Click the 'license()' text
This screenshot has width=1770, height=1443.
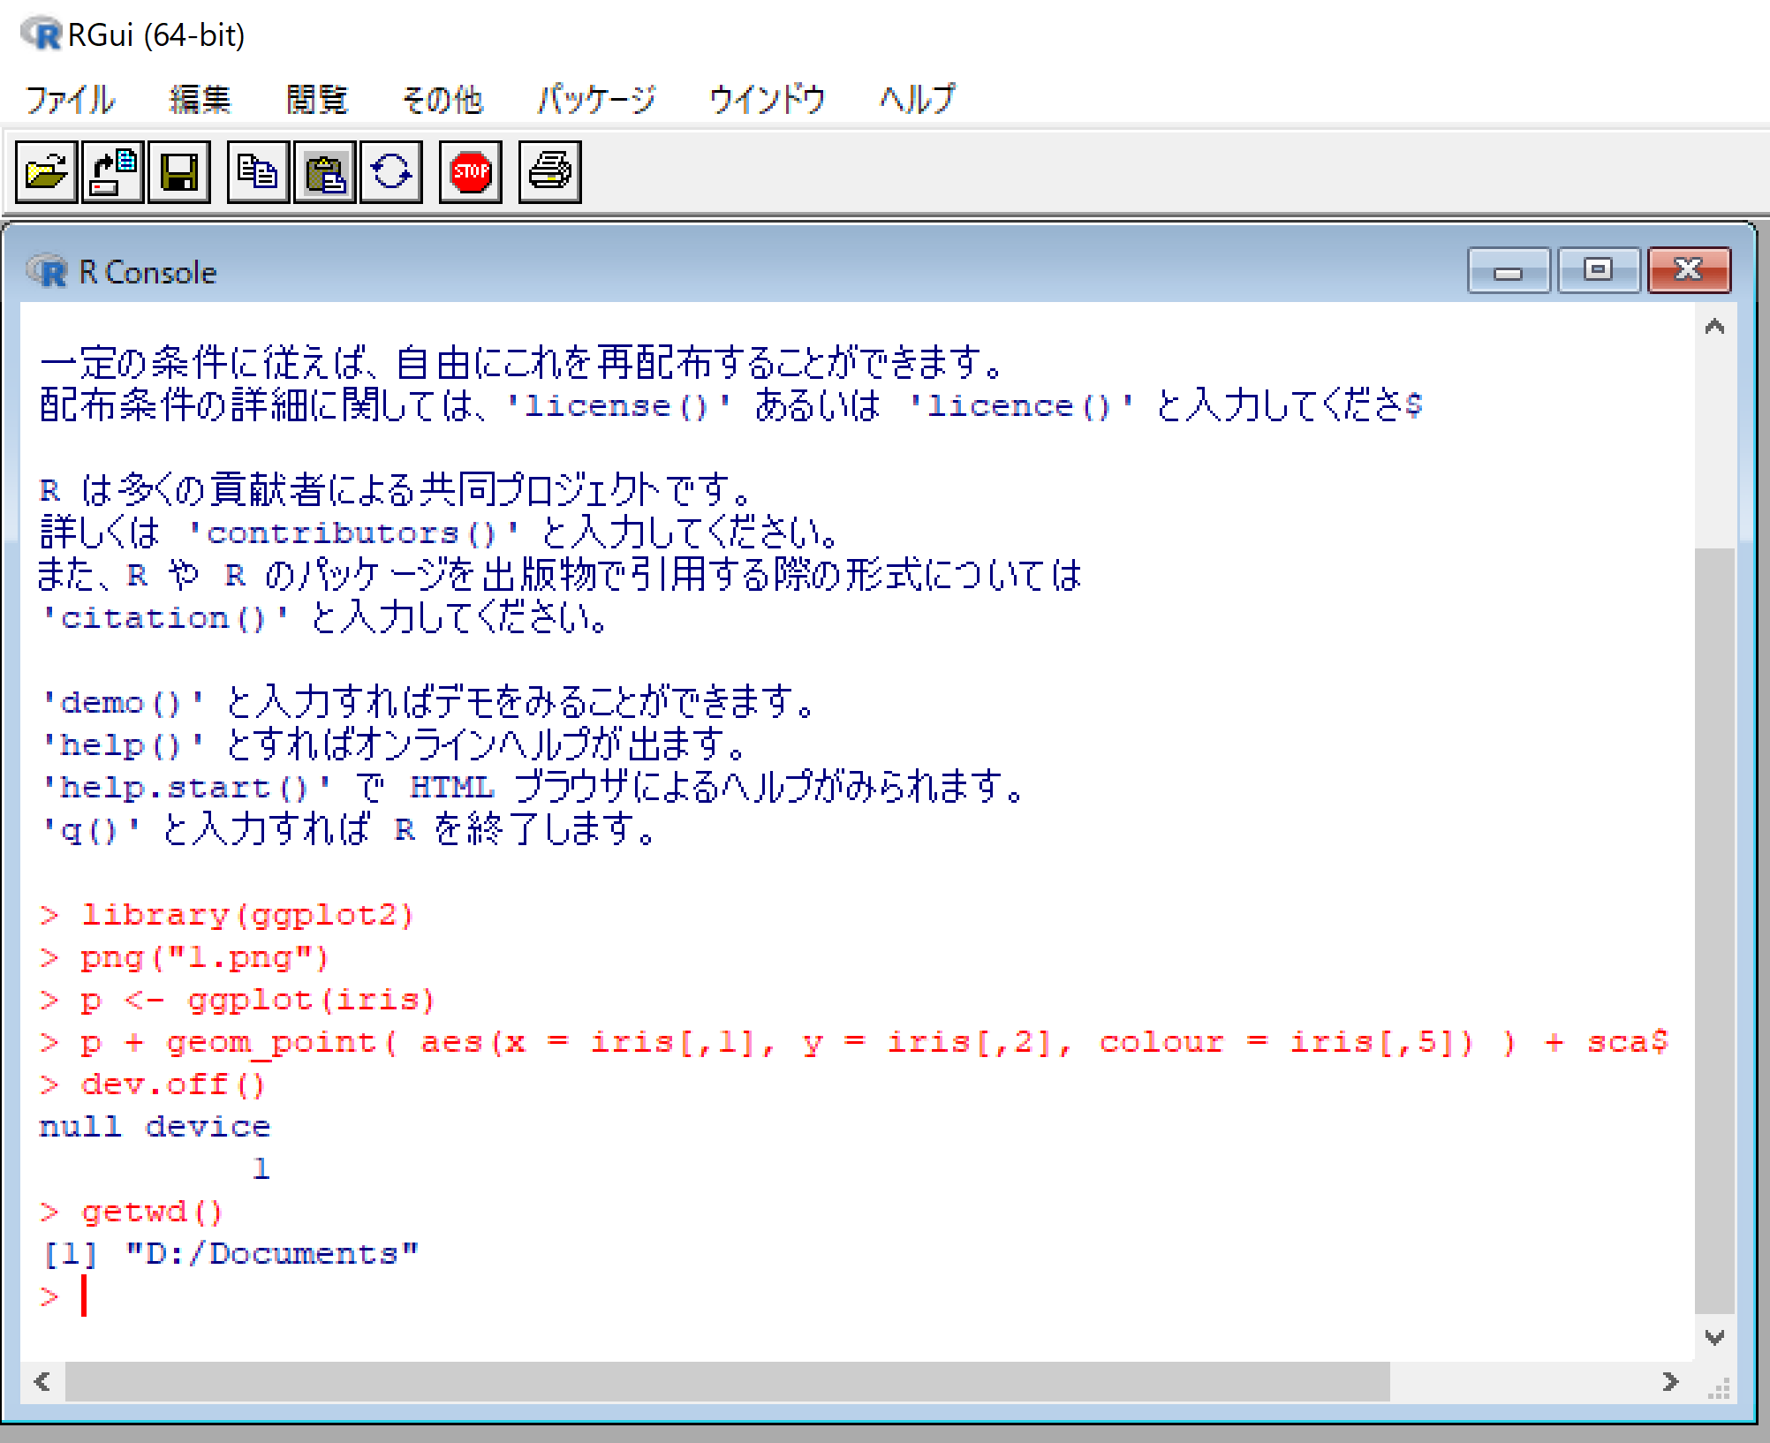pos(619,405)
